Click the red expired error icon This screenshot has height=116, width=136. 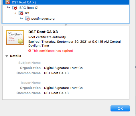click(30, 51)
